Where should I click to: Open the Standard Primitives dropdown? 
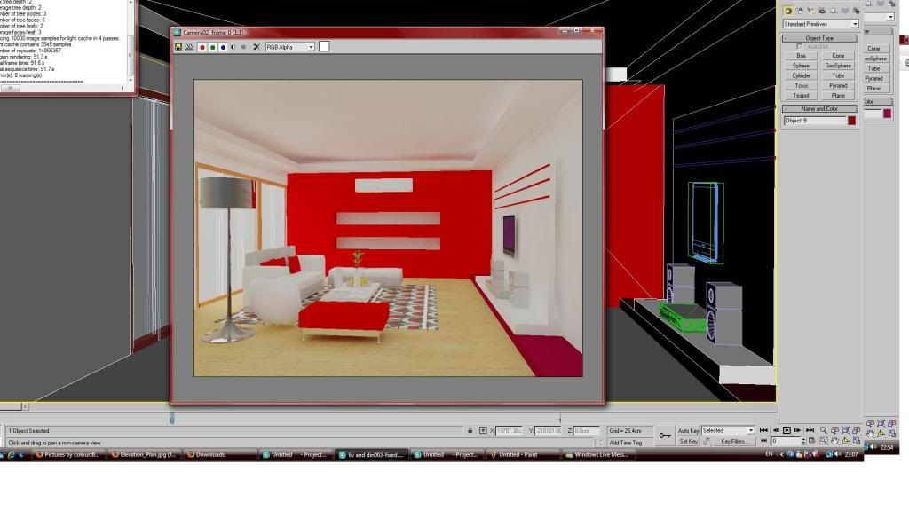[x=819, y=24]
